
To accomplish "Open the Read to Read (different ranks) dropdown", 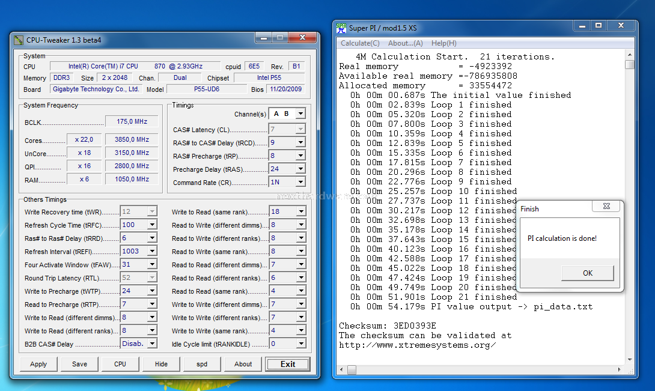I will [x=301, y=278].
